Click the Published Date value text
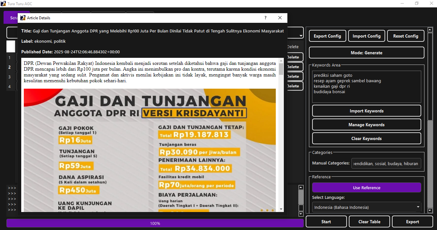Screen dimensions: 437x230 (x=87, y=52)
